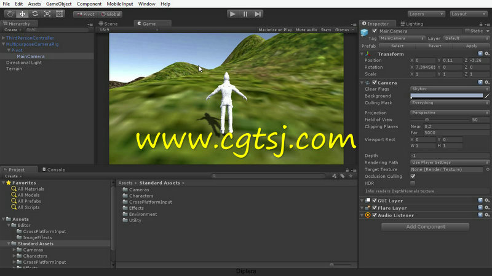Disable the Camera component checkbox

tap(375, 83)
